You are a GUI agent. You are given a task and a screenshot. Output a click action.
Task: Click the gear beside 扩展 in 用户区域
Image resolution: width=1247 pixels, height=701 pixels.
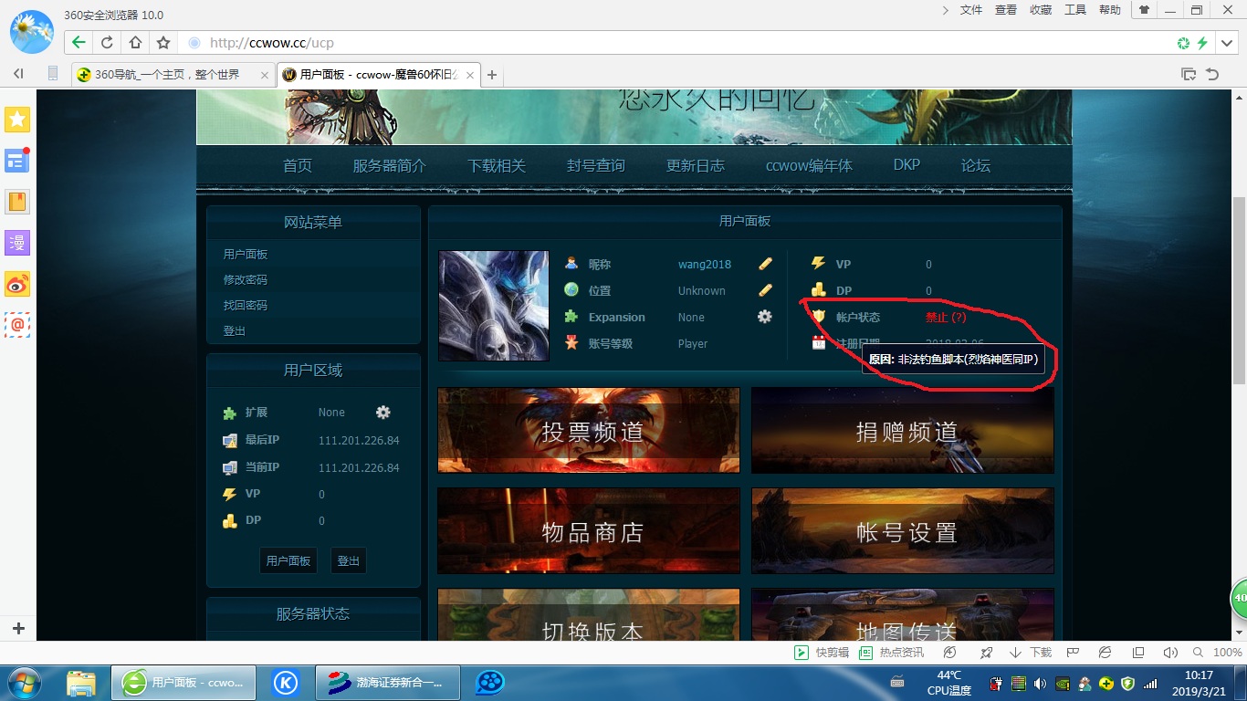click(x=383, y=413)
